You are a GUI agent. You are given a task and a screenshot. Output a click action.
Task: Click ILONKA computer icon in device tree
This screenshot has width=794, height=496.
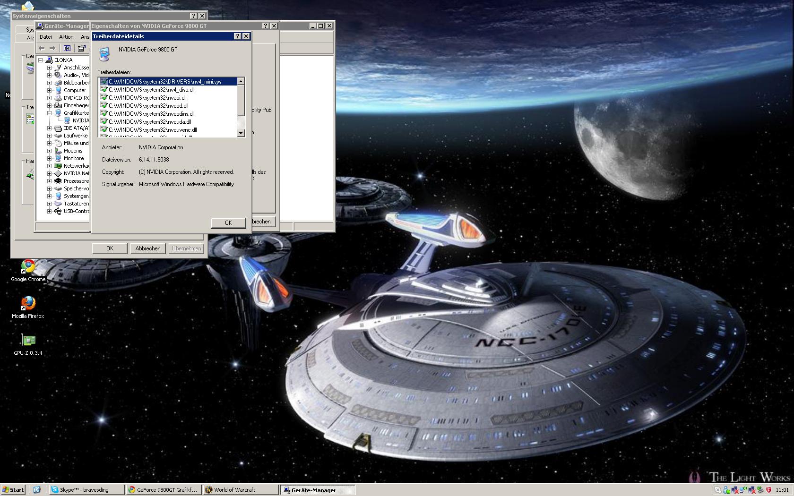(49, 60)
